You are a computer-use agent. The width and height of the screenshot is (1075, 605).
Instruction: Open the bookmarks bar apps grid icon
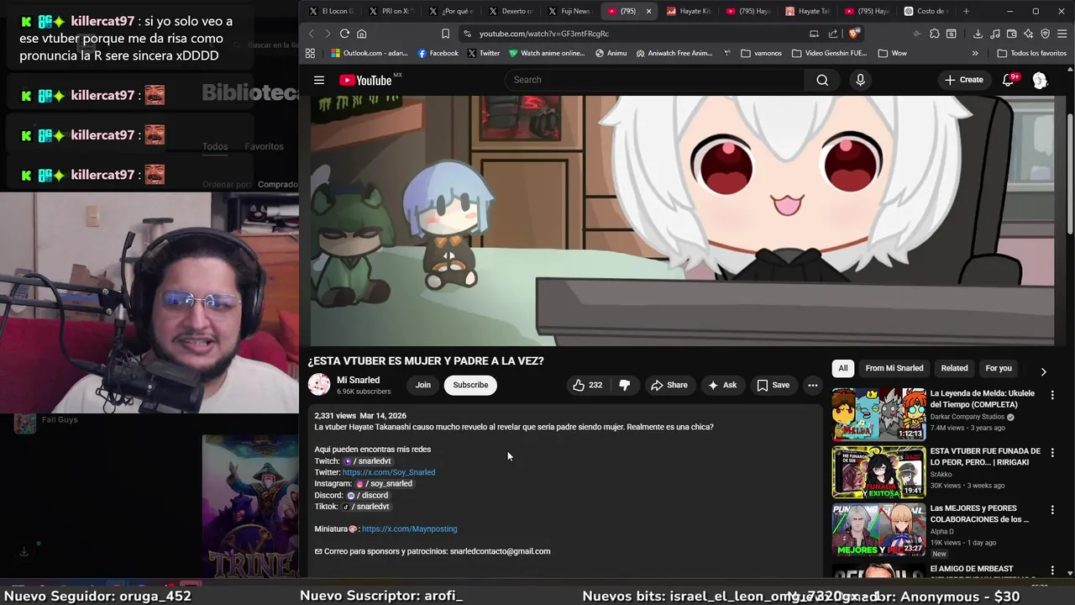(x=310, y=53)
